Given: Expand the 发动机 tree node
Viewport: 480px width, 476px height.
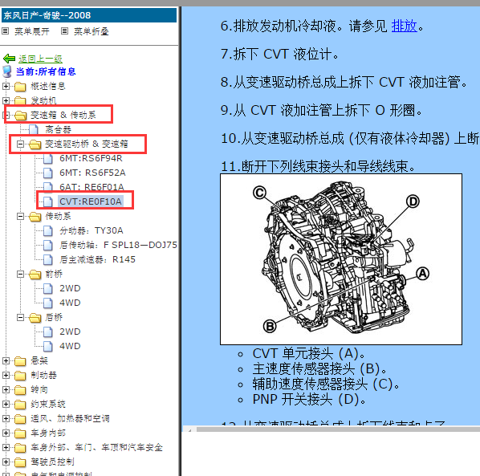Looking at the screenshot, I should (6, 100).
